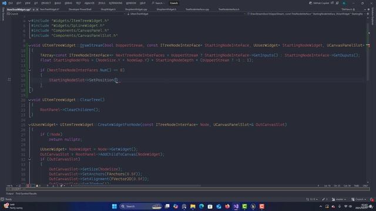Switch to the TreeNodeInterface.cpp tab
376x211 pixels.
[197, 9]
